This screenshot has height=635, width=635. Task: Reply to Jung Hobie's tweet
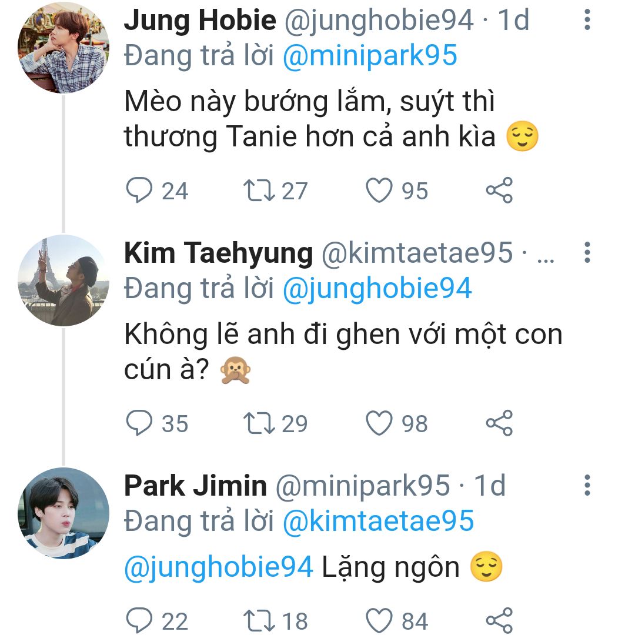click(139, 191)
